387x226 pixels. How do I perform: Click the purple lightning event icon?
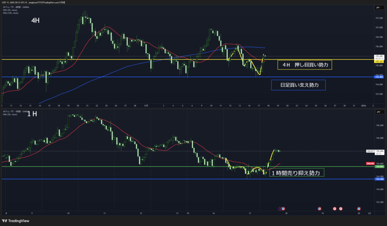pos(280,208)
